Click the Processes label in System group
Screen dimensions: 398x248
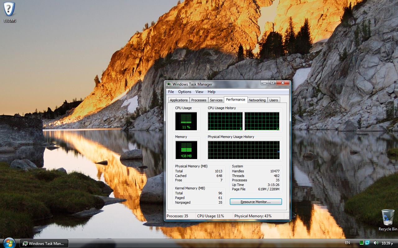pos(239,180)
